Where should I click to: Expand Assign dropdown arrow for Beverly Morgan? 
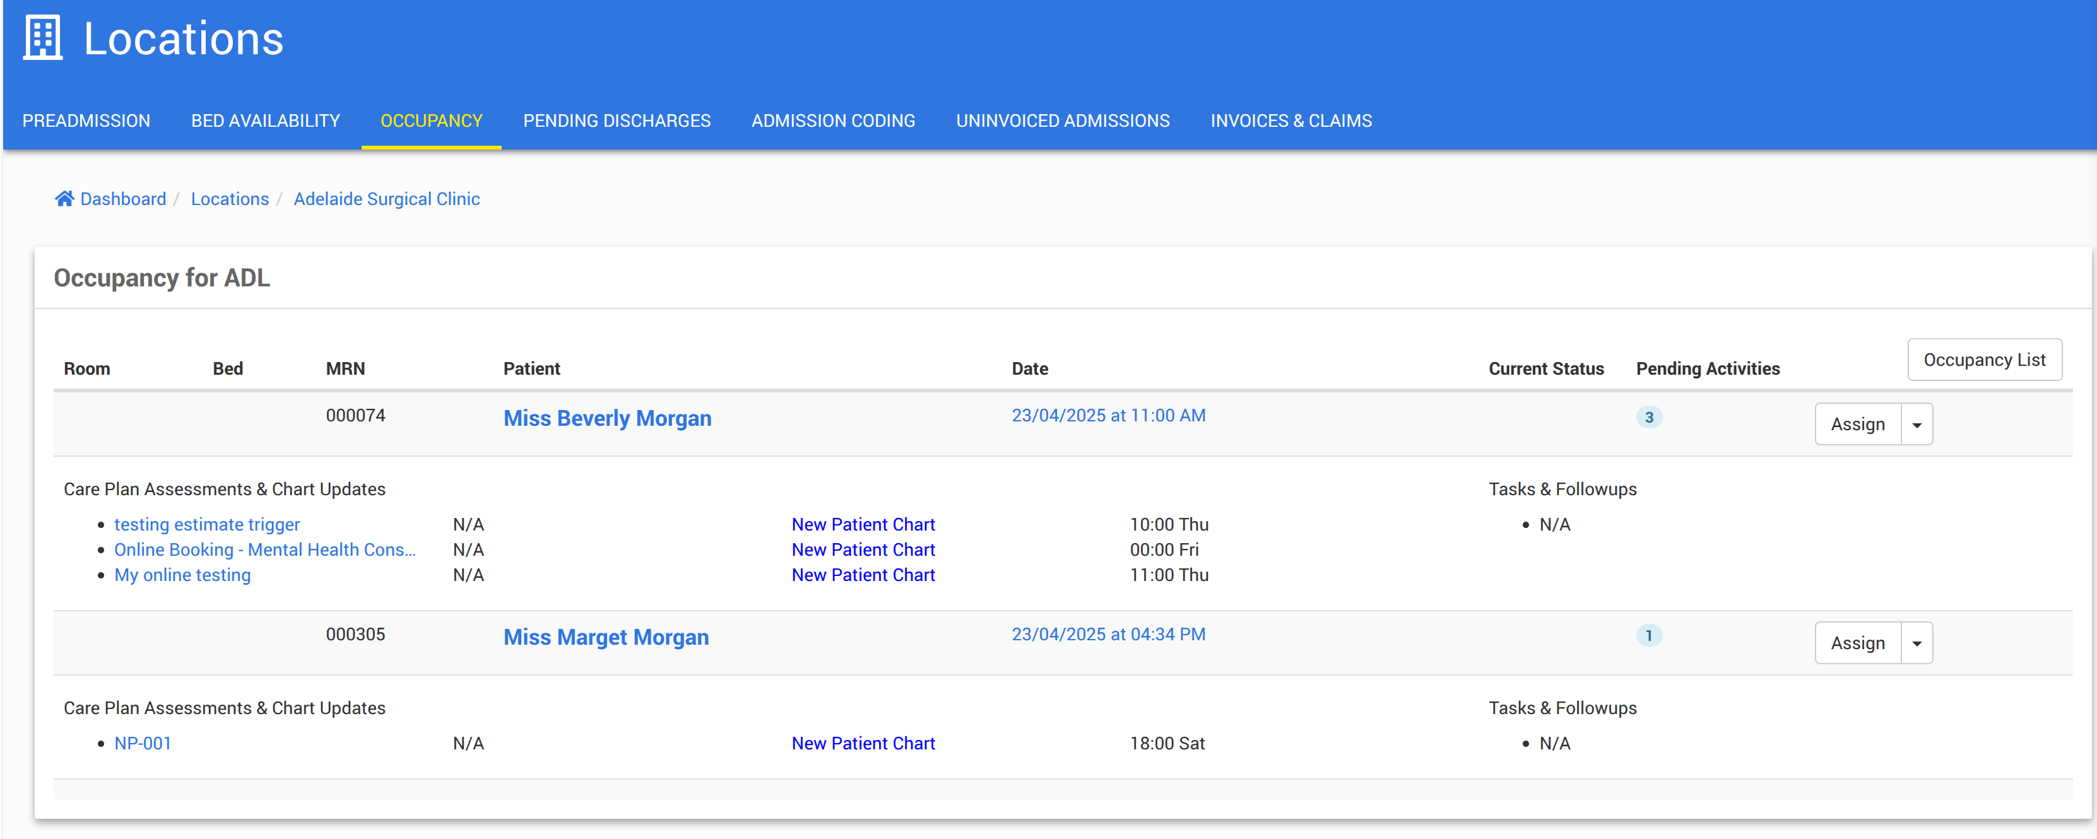coord(1917,425)
